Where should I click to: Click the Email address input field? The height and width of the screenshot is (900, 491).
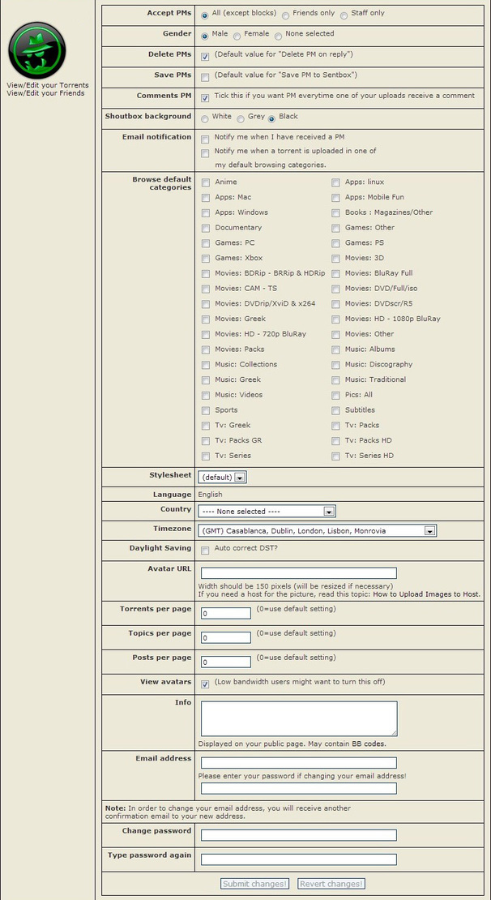click(299, 763)
